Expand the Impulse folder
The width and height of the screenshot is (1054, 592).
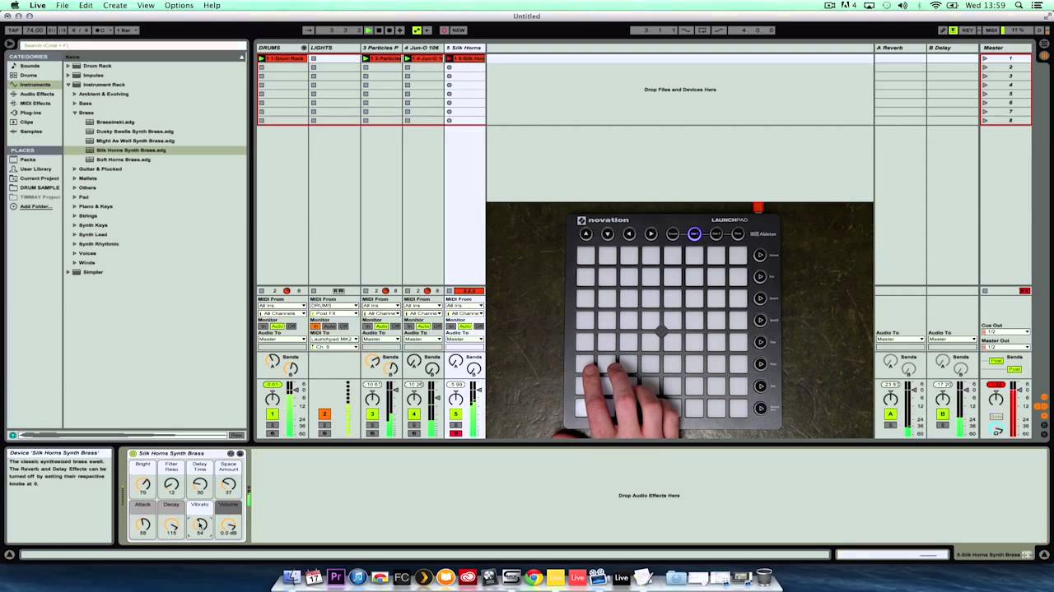[69, 75]
